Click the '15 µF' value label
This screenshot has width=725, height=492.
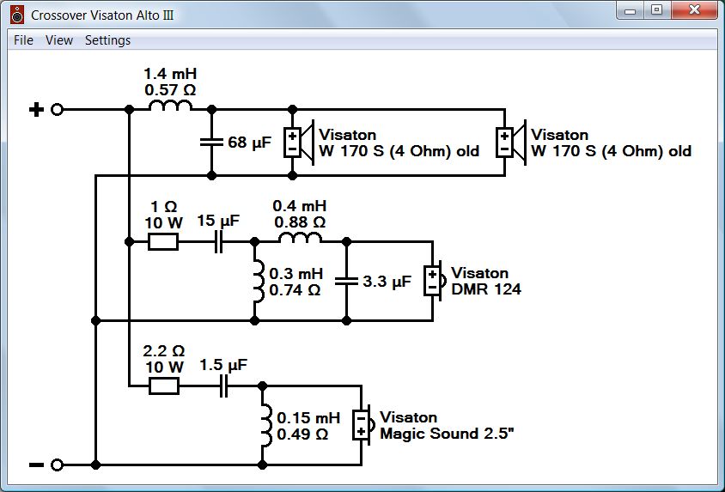pyautogui.click(x=218, y=221)
